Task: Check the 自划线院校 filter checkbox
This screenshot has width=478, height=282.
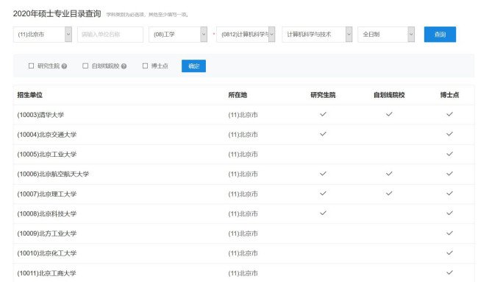Action: pos(85,66)
